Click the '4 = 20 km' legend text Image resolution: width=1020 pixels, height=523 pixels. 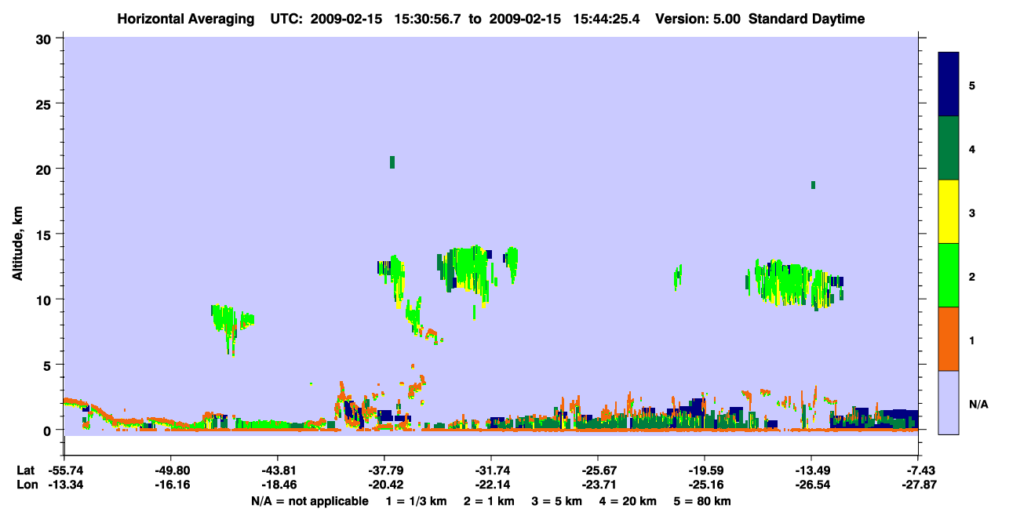(x=630, y=501)
